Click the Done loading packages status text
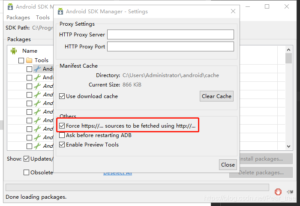Image resolution: width=300 pixels, height=206 pixels. pos(36,197)
